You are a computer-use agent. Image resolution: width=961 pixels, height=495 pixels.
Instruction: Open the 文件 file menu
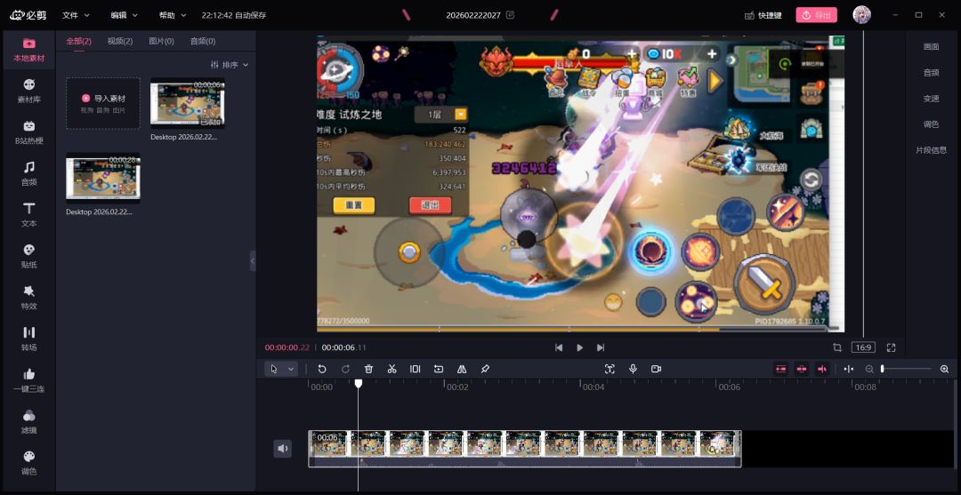pos(76,15)
